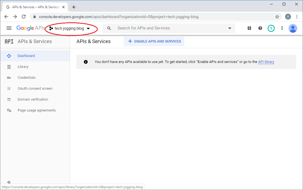Image resolution: width=303 pixels, height=190 pixels.
Task: Open the Chrome three-dot menu
Action: pyautogui.click(x=297, y=17)
